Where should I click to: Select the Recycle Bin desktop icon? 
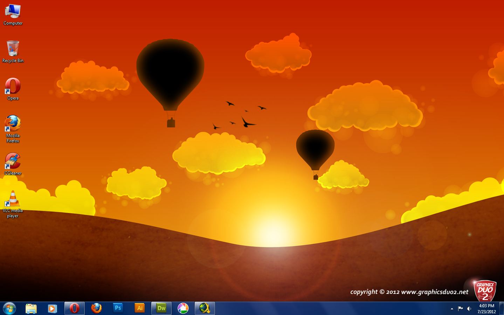coord(13,52)
